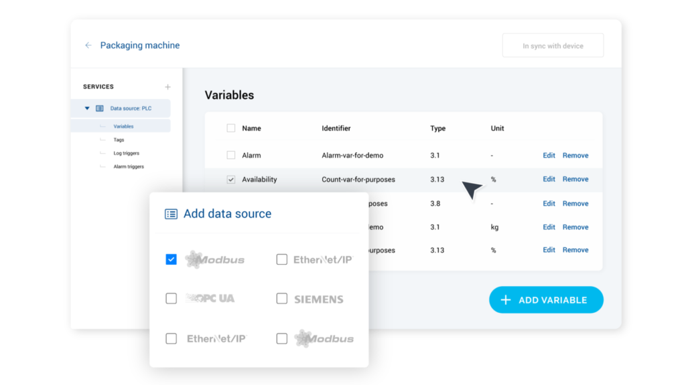Click the cursor arrow near Availability row
Screen dimensions: 686x385
click(x=471, y=189)
